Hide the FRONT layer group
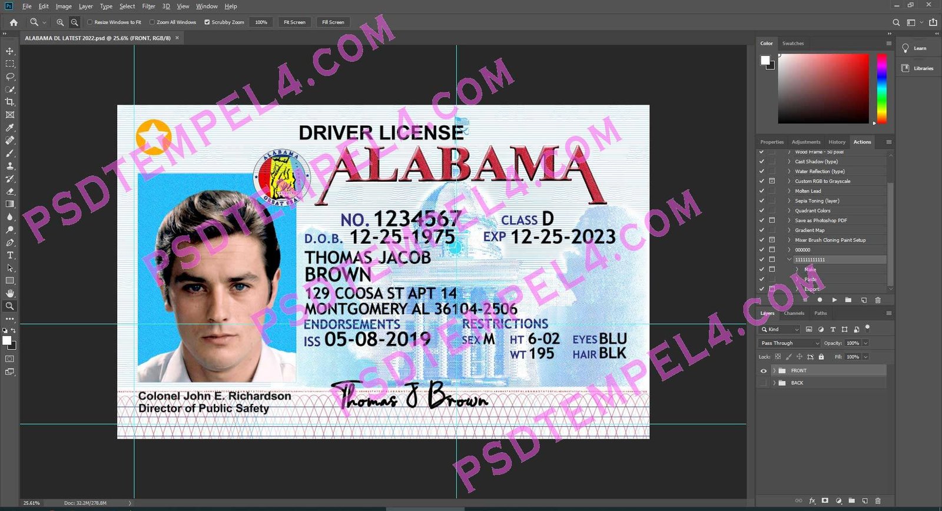This screenshot has height=511, width=942. [x=764, y=371]
